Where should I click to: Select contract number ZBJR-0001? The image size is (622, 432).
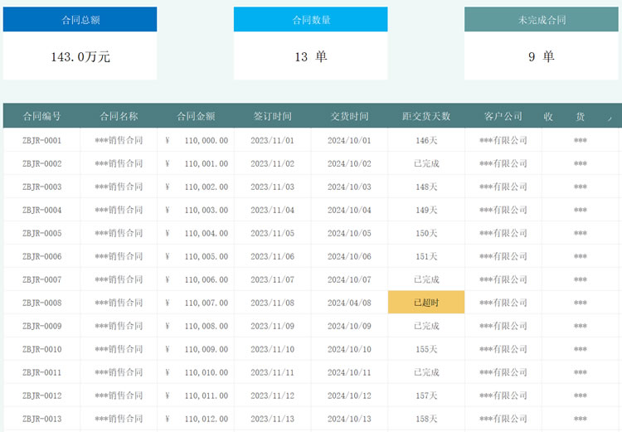click(41, 140)
